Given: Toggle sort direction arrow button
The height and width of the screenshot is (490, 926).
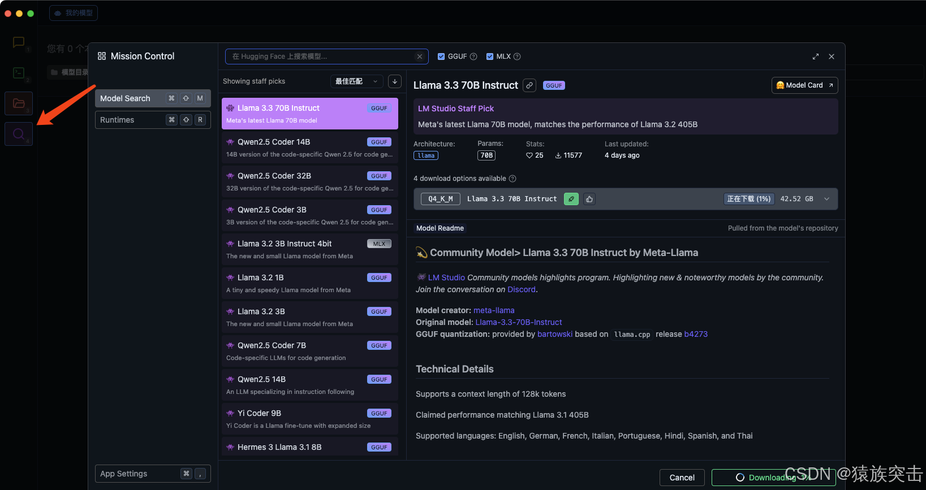Looking at the screenshot, I should [x=395, y=81].
